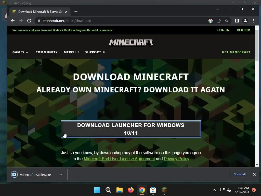The height and width of the screenshot is (196, 261).
Task: Open the Chrome side panel
Action: click(x=237, y=21)
